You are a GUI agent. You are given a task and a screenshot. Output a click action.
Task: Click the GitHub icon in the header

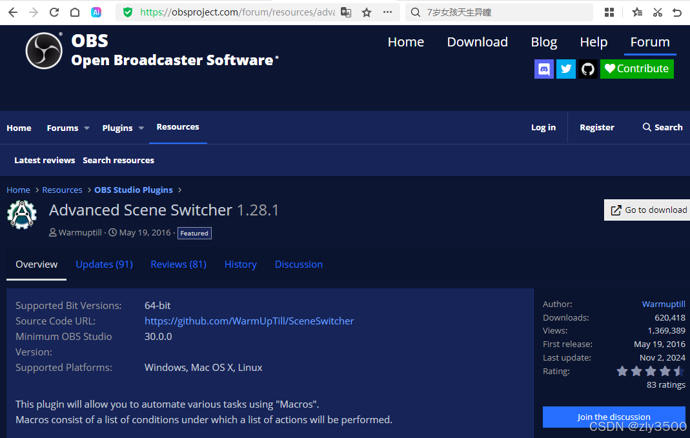(587, 69)
